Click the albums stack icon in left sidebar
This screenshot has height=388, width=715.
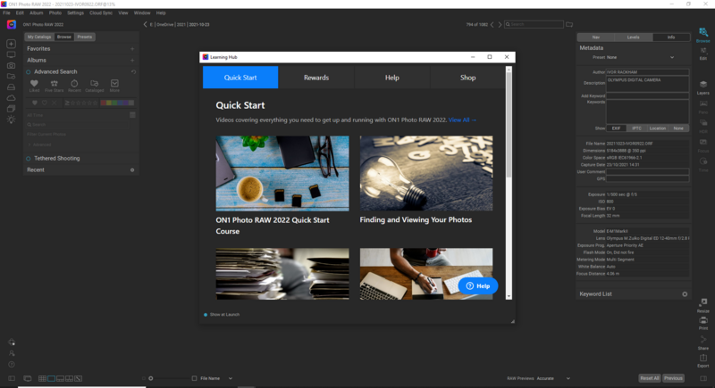pyautogui.click(x=12, y=109)
